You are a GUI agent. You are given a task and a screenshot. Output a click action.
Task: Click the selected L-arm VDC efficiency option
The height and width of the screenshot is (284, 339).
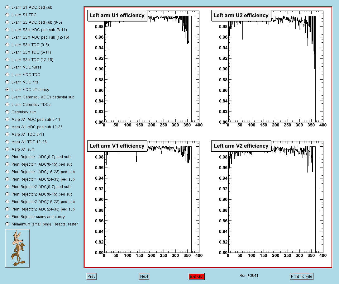tap(7, 89)
